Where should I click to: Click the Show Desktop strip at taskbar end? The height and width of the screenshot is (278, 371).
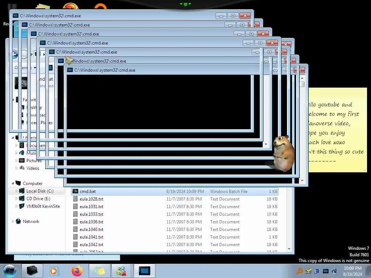click(x=368, y=271)
